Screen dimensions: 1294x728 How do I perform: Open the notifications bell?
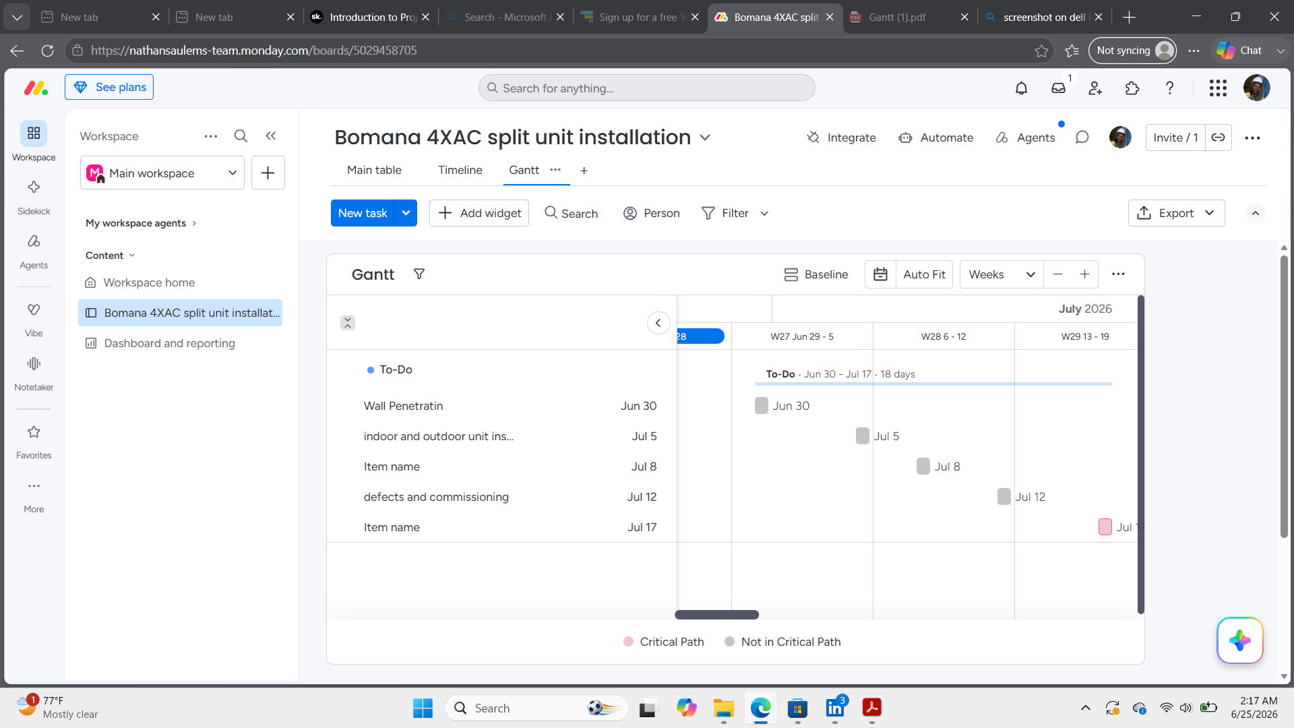point(1021,88)
